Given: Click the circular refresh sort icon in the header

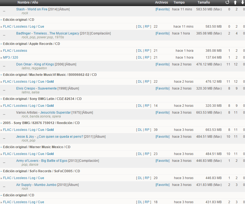Looking at the screenshot, I should (x=227, y=2).
